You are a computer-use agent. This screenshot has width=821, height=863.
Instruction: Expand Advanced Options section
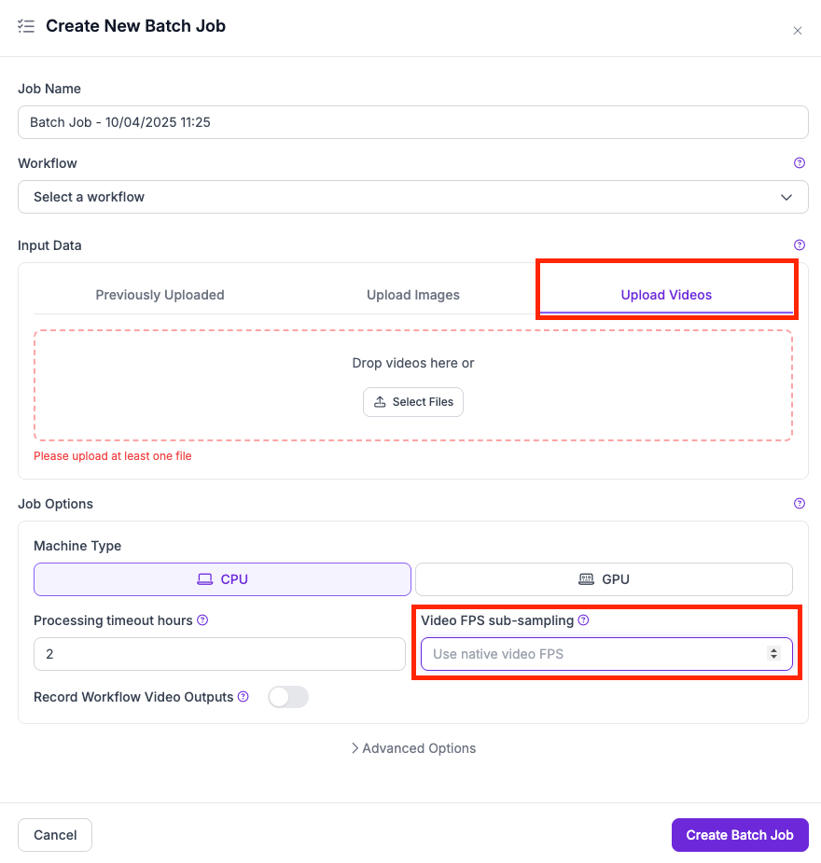(412, 748)
